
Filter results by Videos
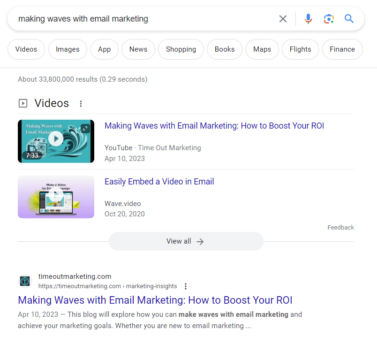[26, 49]
